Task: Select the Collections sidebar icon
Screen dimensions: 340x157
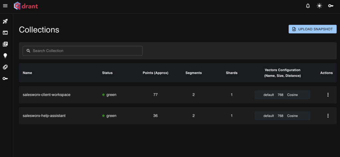Action: (x=5, y=44)
